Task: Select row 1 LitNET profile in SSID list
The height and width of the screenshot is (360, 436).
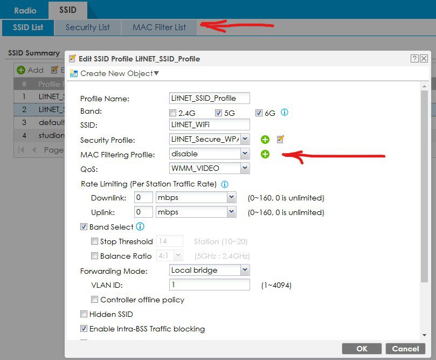Action: (39, 96)
